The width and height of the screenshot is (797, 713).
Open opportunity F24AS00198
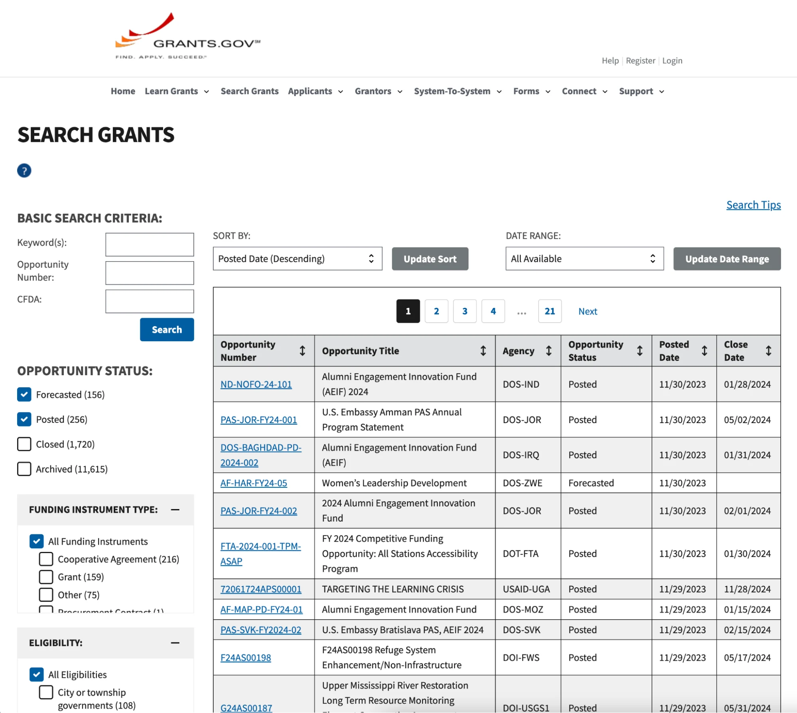[246, 658]
